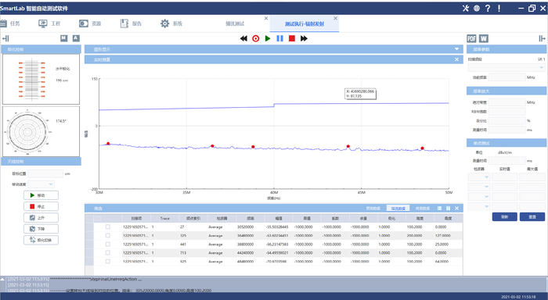Image resolution: width=548 pixels, height=300 pixels.
Task: Open the wrench tools icon in title bar
Action: tap(466, 8)
